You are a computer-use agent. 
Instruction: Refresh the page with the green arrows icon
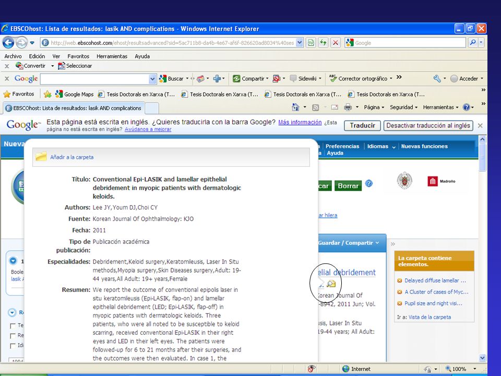[323, 42]
